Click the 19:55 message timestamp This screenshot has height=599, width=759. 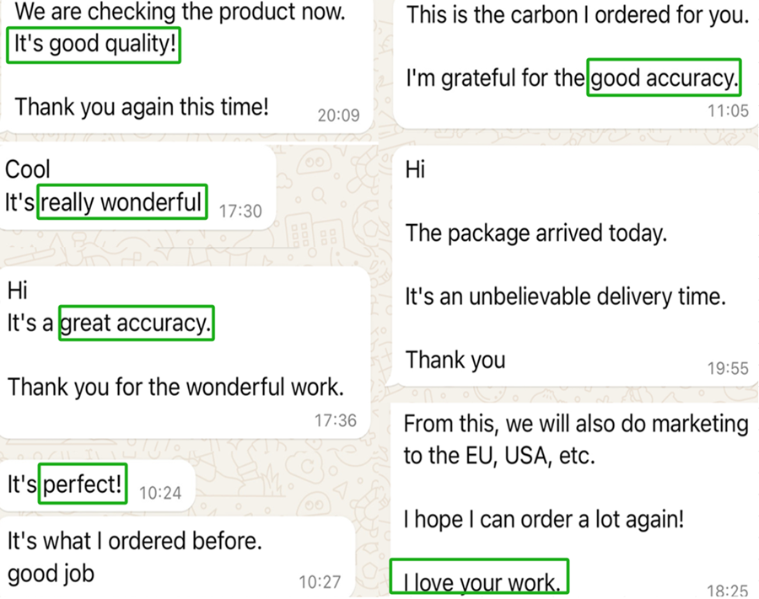[728, 368]
